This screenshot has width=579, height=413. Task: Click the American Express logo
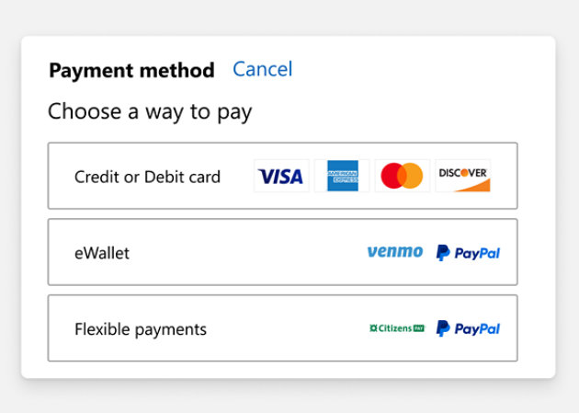pyautogui.click(x=342, y=176)
